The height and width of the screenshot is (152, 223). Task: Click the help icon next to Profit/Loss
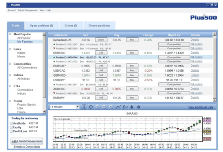tap(11, 131)
